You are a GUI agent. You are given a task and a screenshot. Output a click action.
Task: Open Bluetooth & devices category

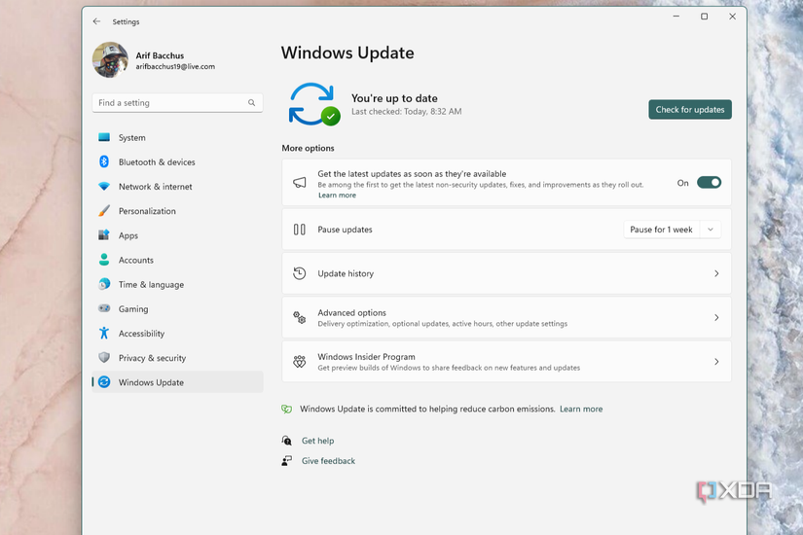tap(178, 161)
